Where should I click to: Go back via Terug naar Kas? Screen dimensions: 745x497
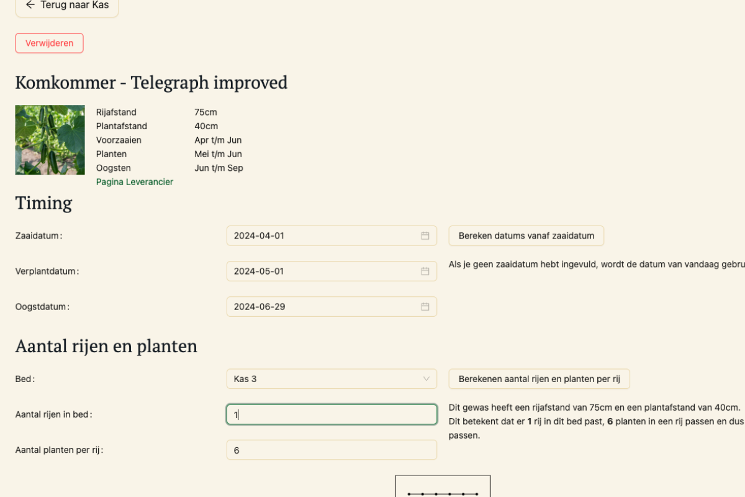pos(67,6)
